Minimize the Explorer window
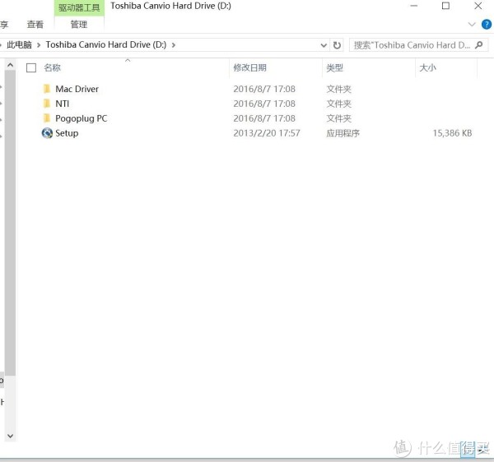 (413, 6)
